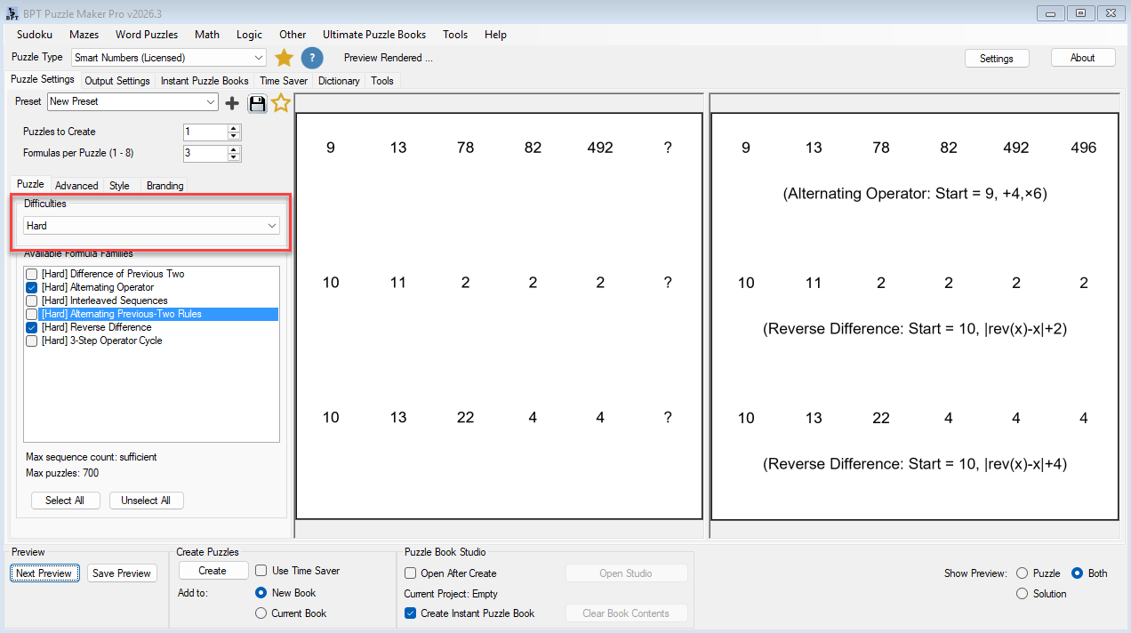Open the Mazes menu
Screen dimensions: 1131x633
(x=84, y=35)
